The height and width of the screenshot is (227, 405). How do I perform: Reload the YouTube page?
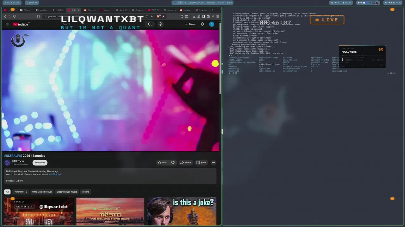coord(15,16)
